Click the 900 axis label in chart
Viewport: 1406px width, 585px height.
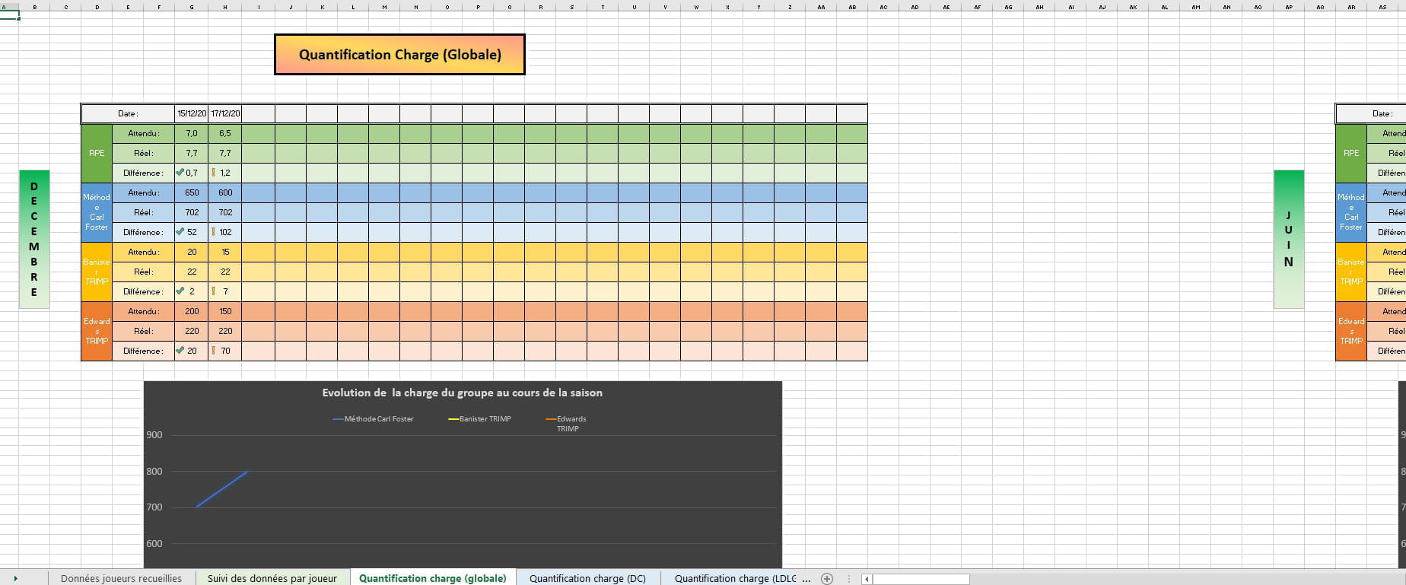point(154,435)
